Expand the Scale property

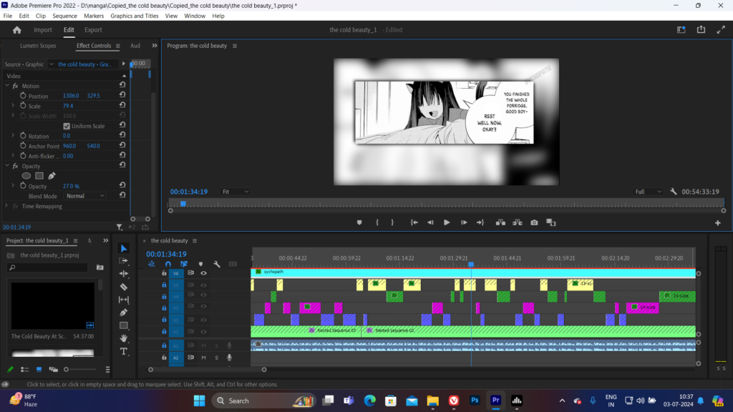(x=13, y=106)
